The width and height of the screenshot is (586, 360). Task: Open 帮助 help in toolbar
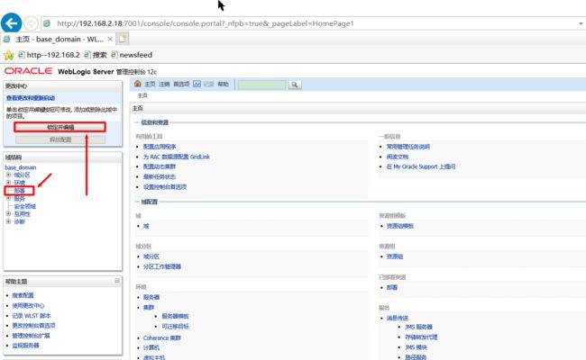(223, 84)
